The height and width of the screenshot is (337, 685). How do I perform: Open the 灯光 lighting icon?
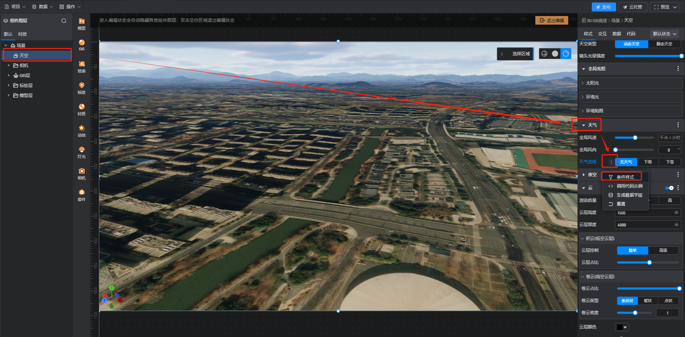click(82, 152)
